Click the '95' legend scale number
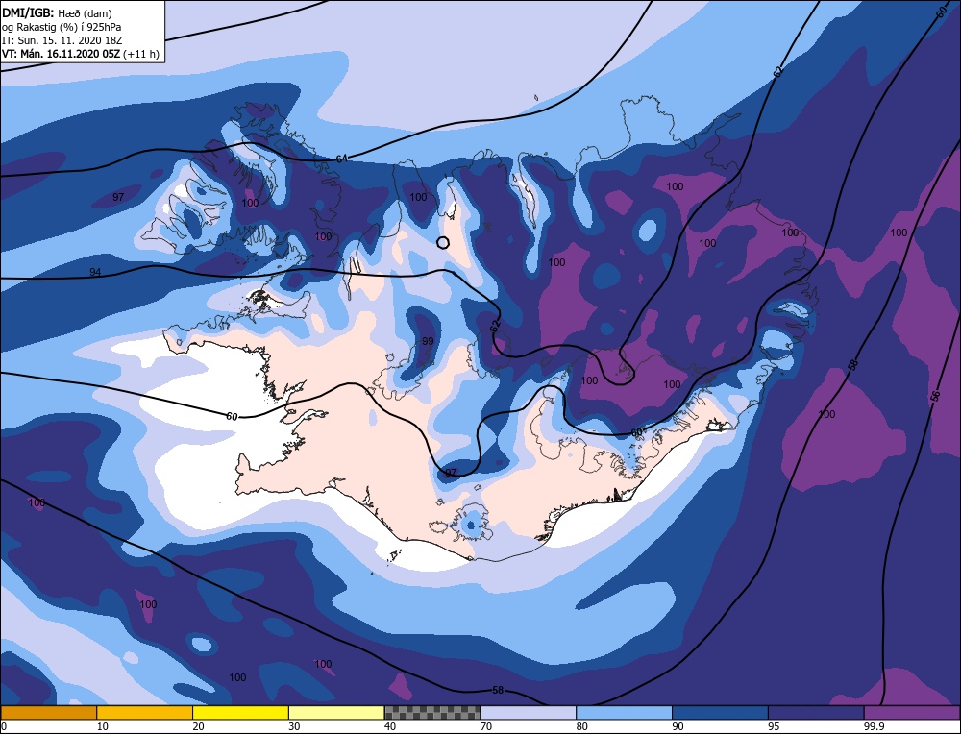The image size is (961, 734). tap(774, 726)
